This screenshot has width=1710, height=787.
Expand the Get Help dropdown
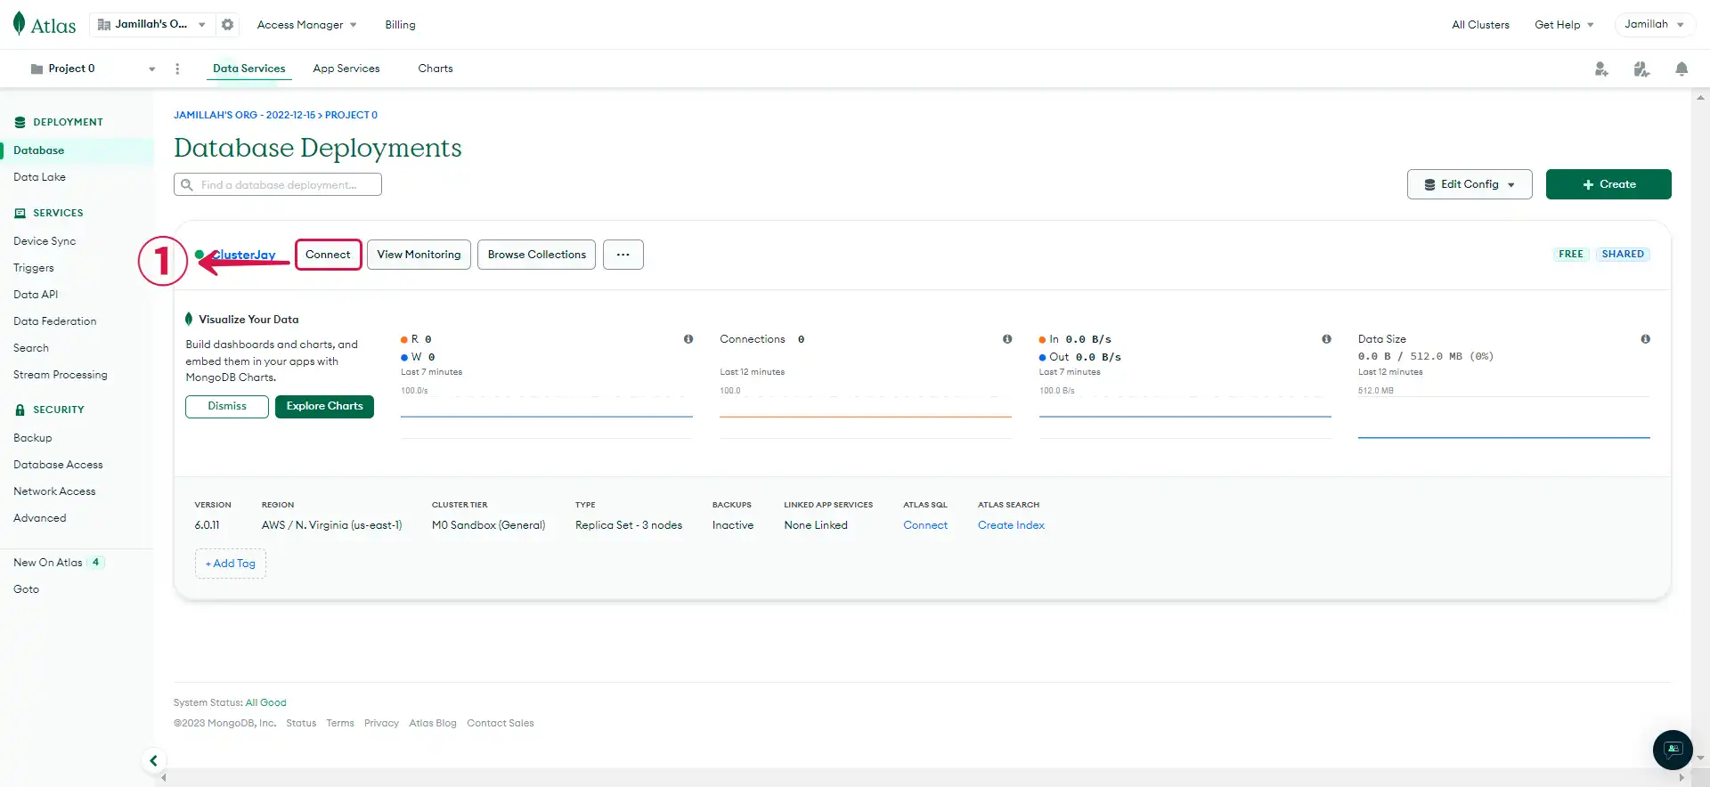[x=1564, y=25]
